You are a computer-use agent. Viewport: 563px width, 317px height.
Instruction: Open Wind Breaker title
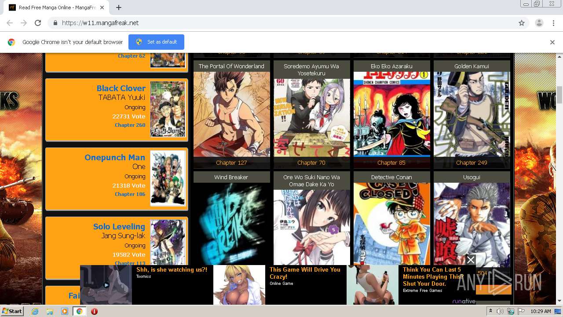pos(231,177)
